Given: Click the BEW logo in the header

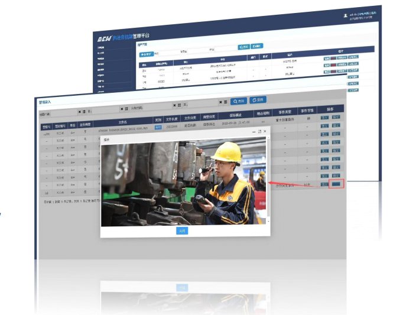Looking at the screenshot, I should coord(105,37).
